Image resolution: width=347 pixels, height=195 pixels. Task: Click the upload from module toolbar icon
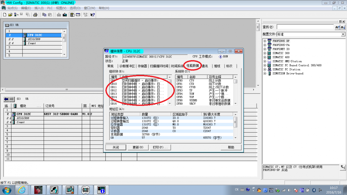tap(65, 15)
